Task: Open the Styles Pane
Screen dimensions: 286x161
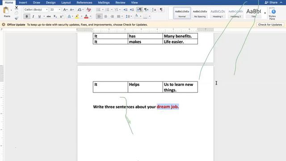Action: pyautogui.click(x=272, y=13)
